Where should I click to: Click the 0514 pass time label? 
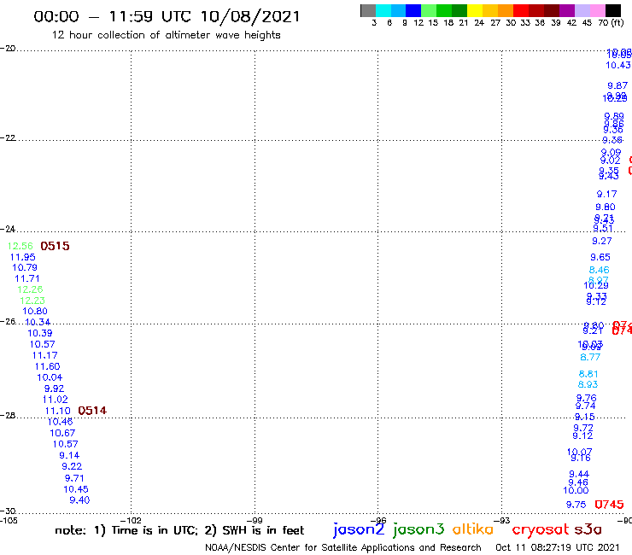pyautogui.click(x=92, y=411)
